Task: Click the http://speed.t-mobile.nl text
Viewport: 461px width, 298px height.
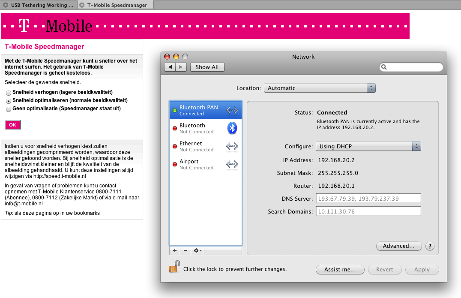Action: pos(60,176)
